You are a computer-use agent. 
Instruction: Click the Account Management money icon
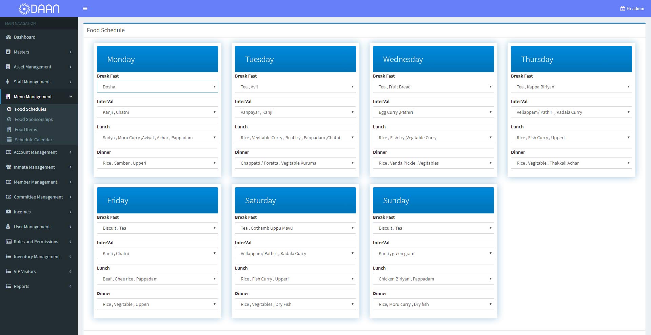pos(8,152)
